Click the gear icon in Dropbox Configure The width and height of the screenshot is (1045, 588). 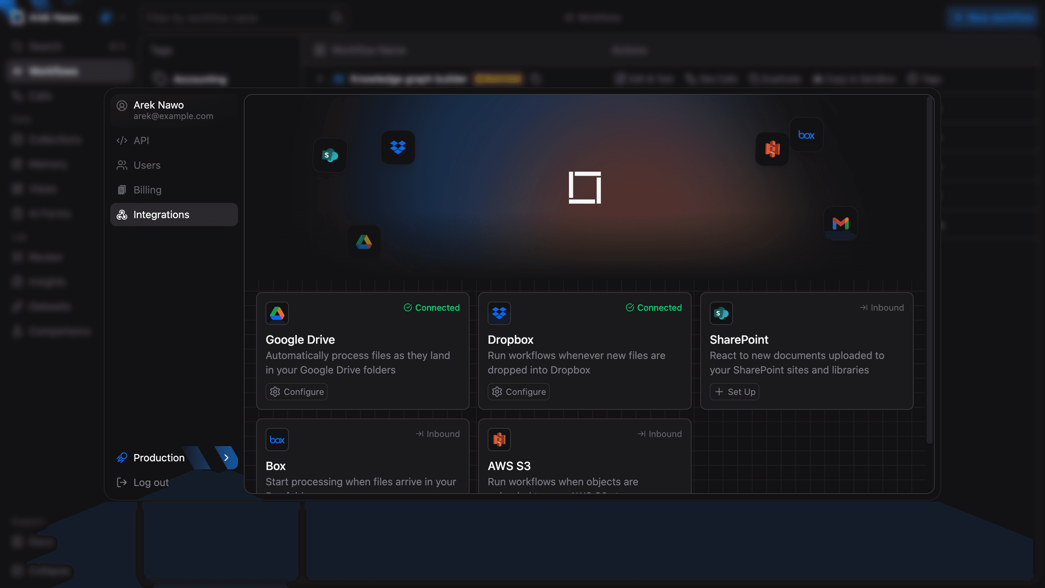[x=497, y=392]
